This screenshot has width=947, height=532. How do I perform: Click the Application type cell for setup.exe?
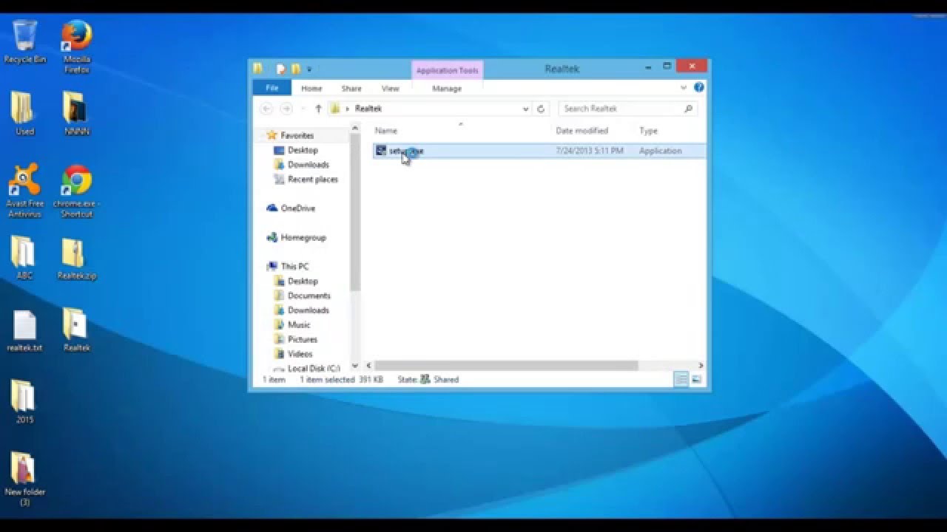point(660,151)
